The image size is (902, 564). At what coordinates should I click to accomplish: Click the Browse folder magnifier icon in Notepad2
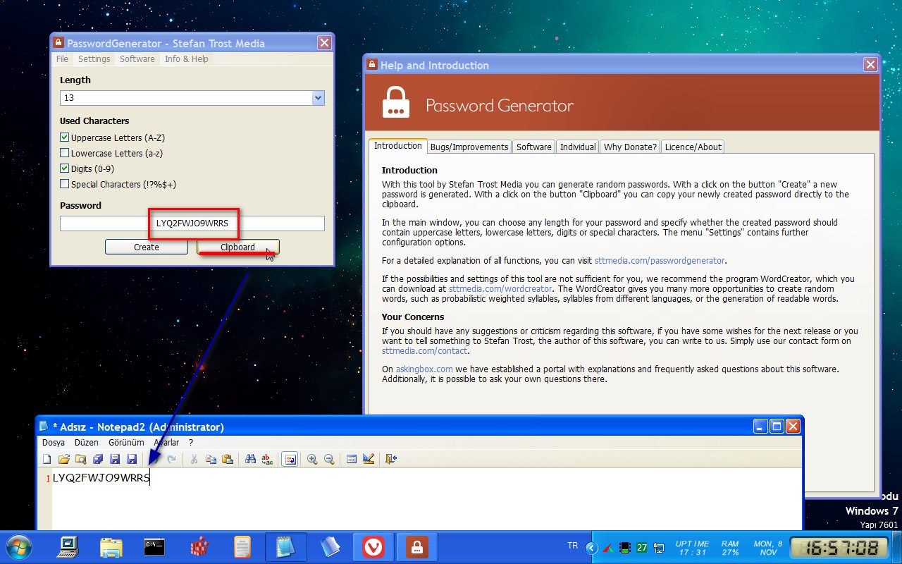coord(80,459)
